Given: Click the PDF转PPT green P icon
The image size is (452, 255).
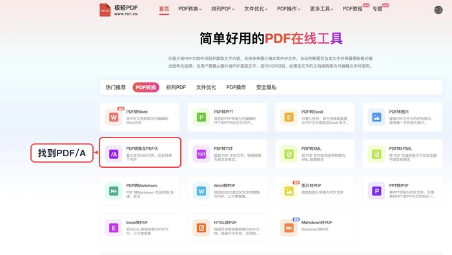Looking at the screenshot, I should 201,117.
